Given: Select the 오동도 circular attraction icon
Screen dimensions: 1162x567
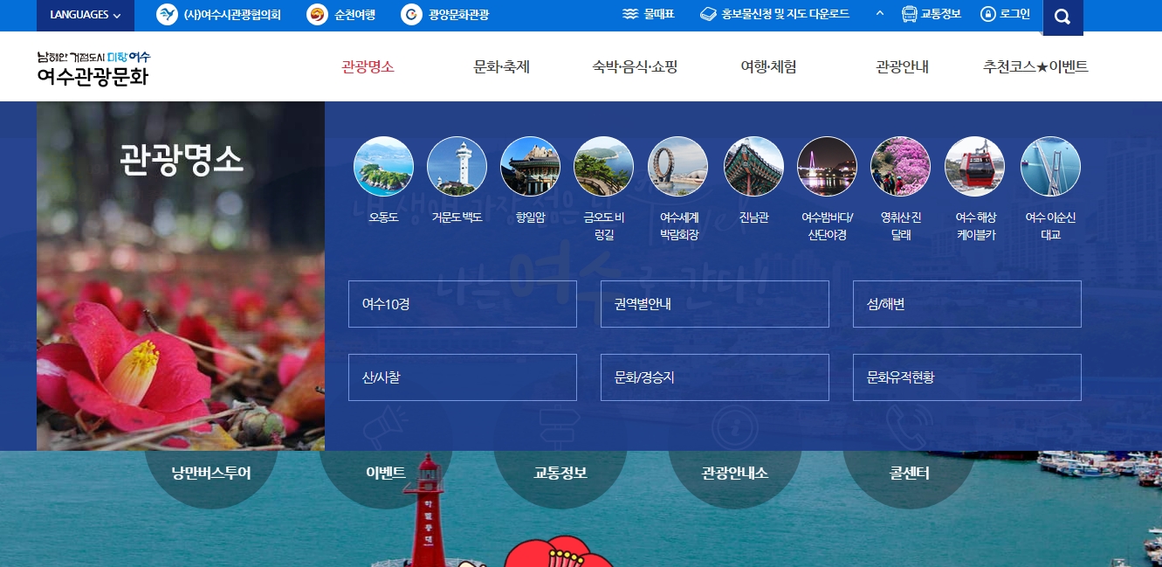Looking at the screenshot, I should click(x=383, y=166).
